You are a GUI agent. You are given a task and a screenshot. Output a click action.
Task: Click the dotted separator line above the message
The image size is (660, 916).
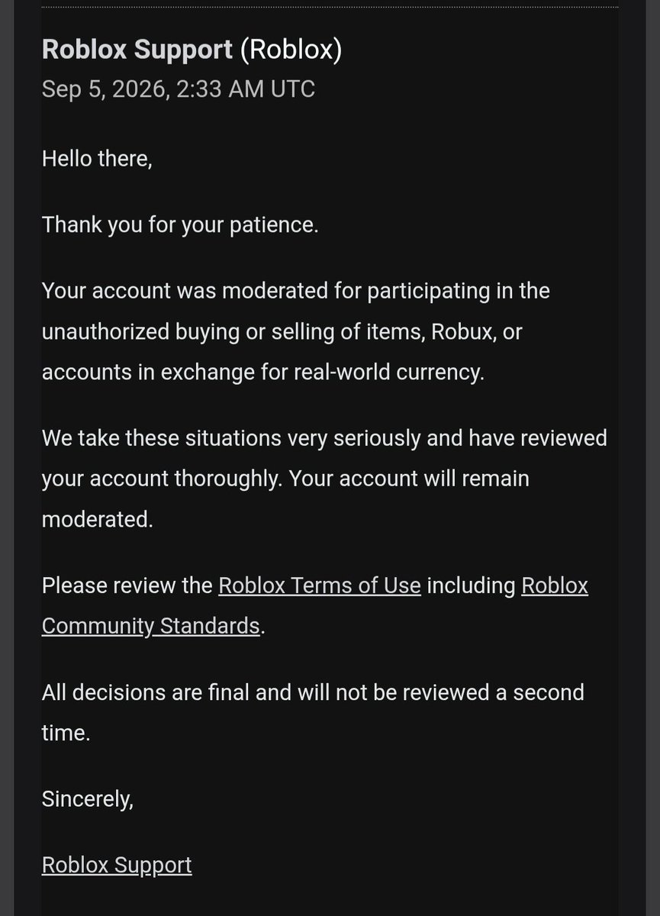click(330, 7)
